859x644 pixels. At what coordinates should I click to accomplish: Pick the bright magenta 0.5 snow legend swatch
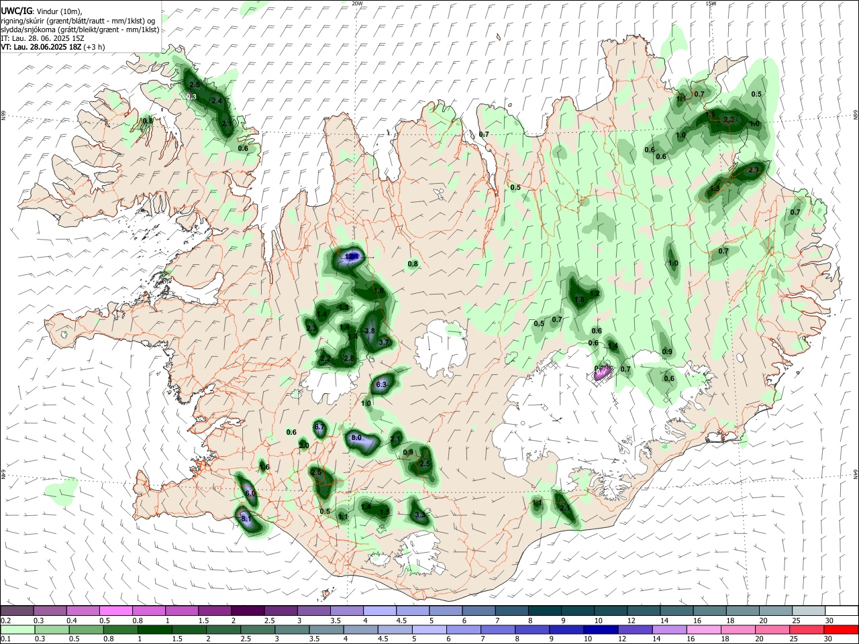[x=115, y=610]
